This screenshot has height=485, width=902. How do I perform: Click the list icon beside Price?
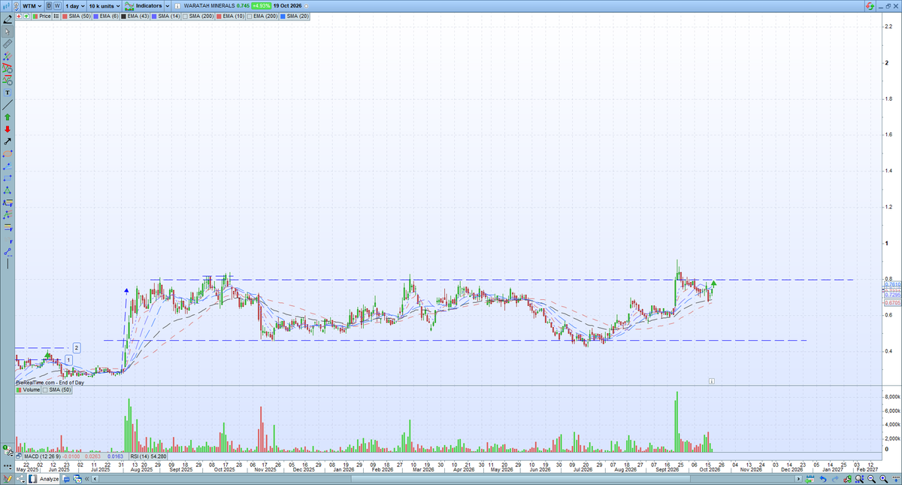pos(56,16)
